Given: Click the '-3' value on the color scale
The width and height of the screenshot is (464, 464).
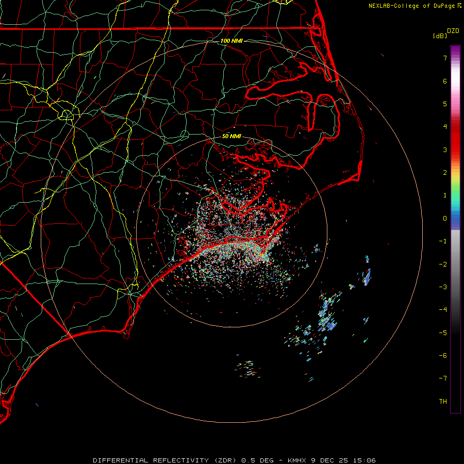Looking at the screenshot, I should pos(443,287).
